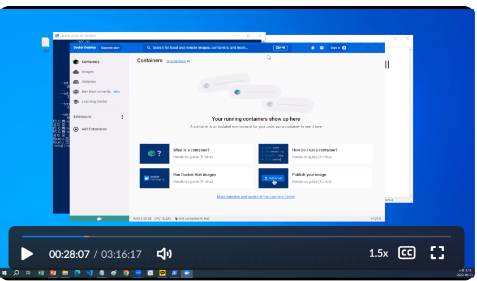Screen dimensions: 477x281
Task: Open Docker Desktop settings gear
Action: tap(322, 48)
